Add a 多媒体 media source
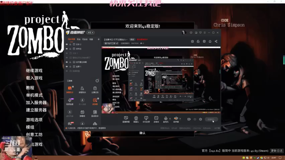The image size is (285, 160). tap(156, 119)
